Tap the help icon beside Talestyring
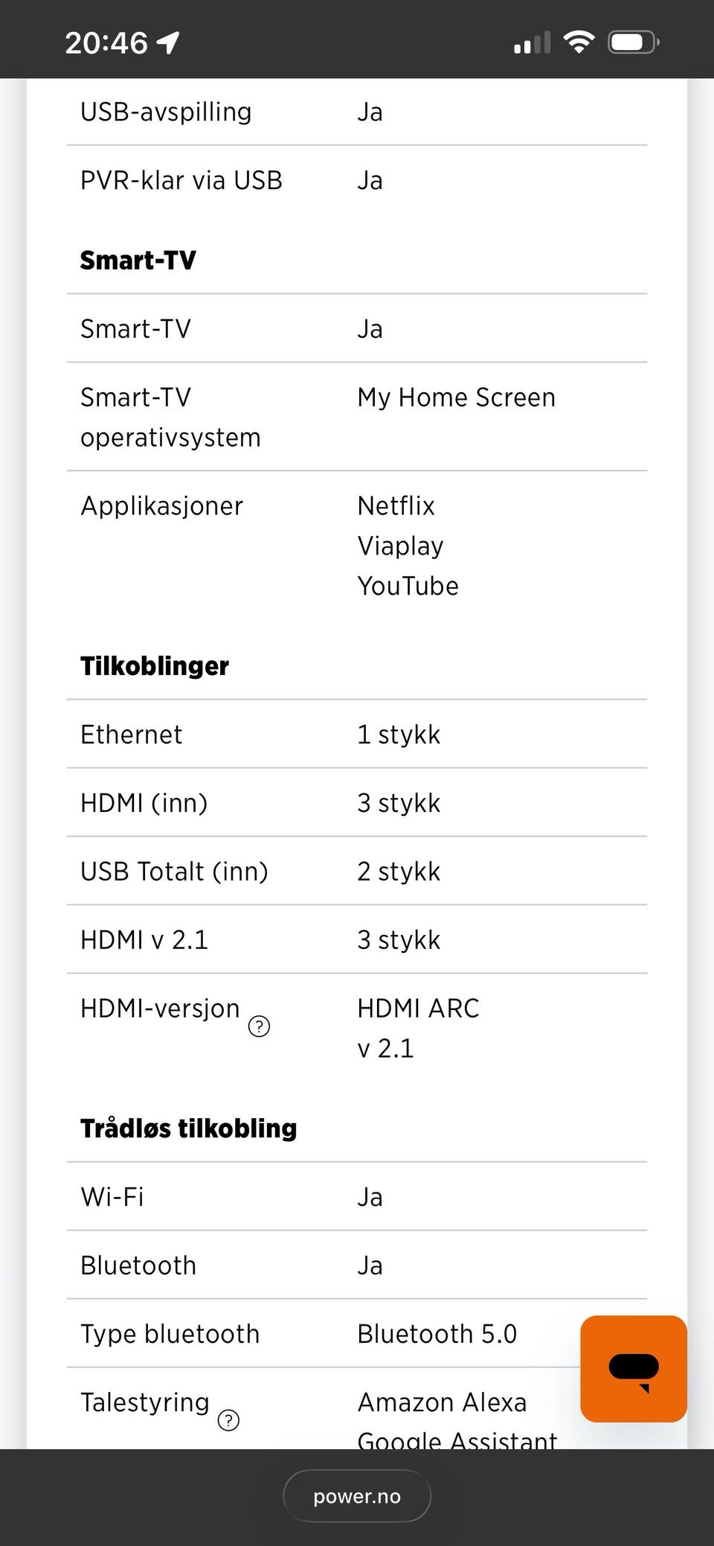This screenshot has width=714, height=1546. pyautogui.click(x=228, y=1420)
